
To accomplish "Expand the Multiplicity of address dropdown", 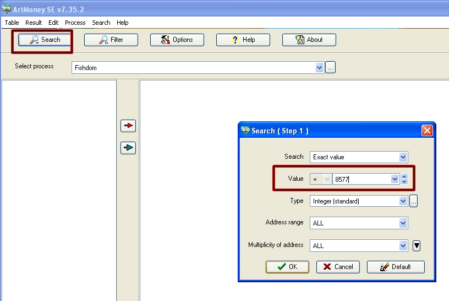I will (x=403, y=246).
